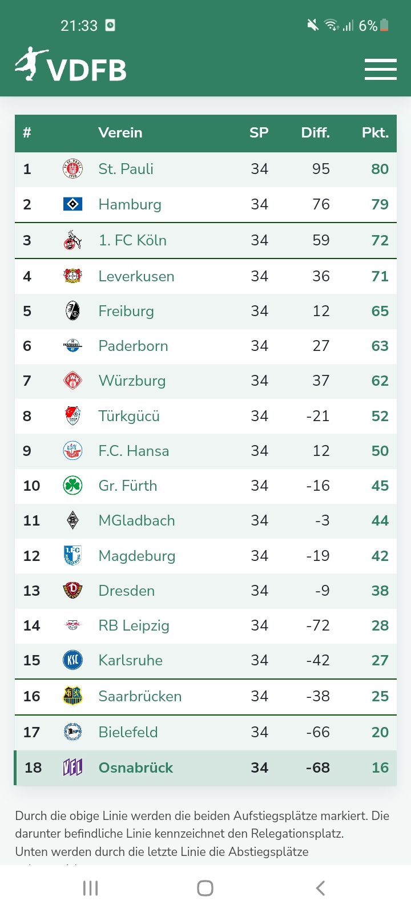This screenshot has width=411, height=913.
Task: Open the Paderborn team link
Action: (x=133, y=346)
